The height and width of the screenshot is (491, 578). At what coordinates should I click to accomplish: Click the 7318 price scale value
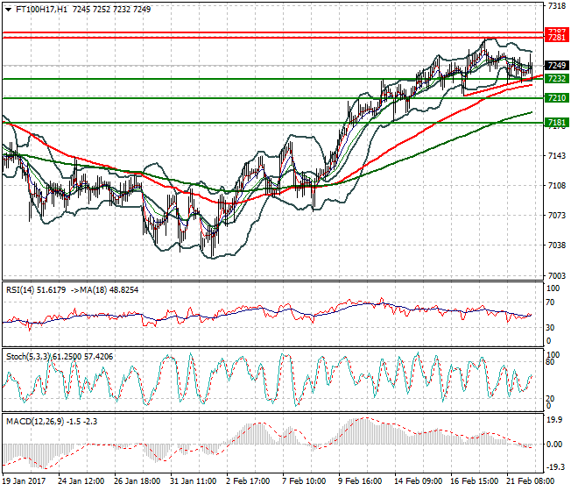tap(557, 6)
